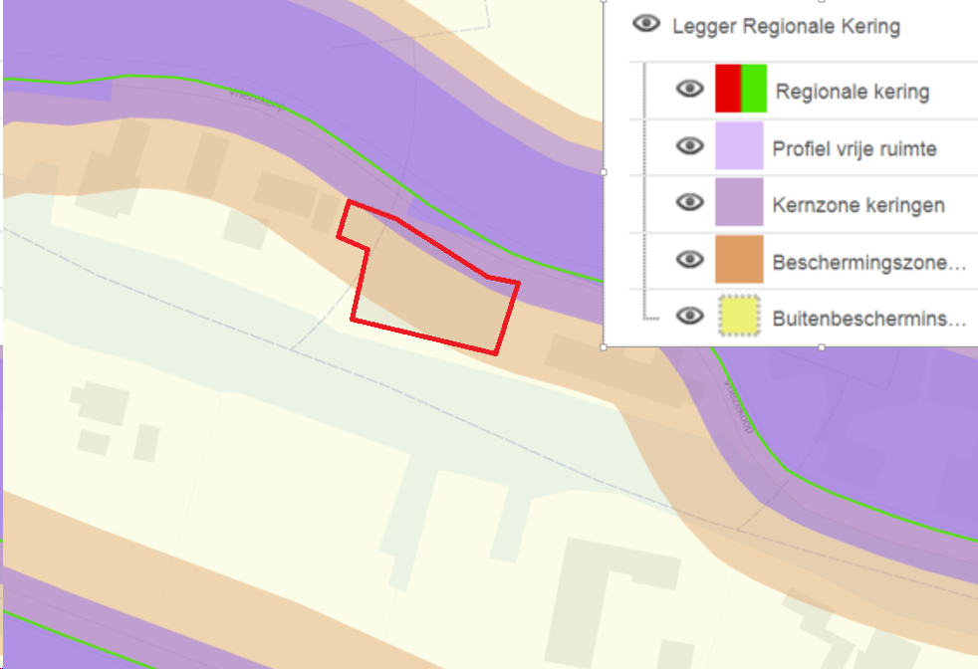Select the Legger Regionale Kering group title
The width and height of the screenshot is (978, 669).
point(786,27)
